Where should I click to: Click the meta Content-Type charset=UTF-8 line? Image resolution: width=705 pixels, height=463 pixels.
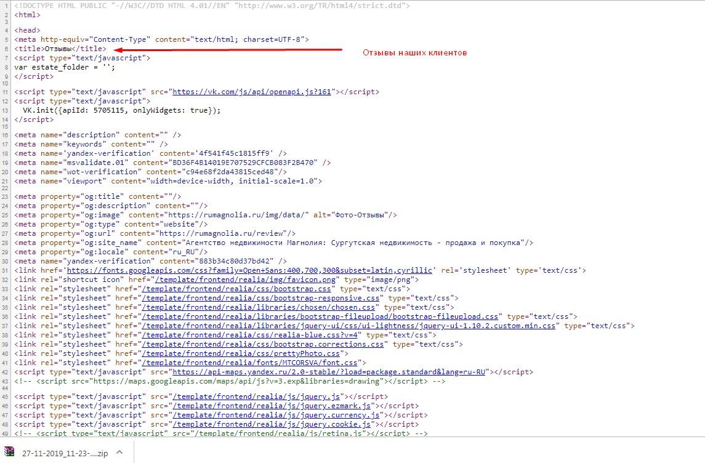(x=162, y=39)
